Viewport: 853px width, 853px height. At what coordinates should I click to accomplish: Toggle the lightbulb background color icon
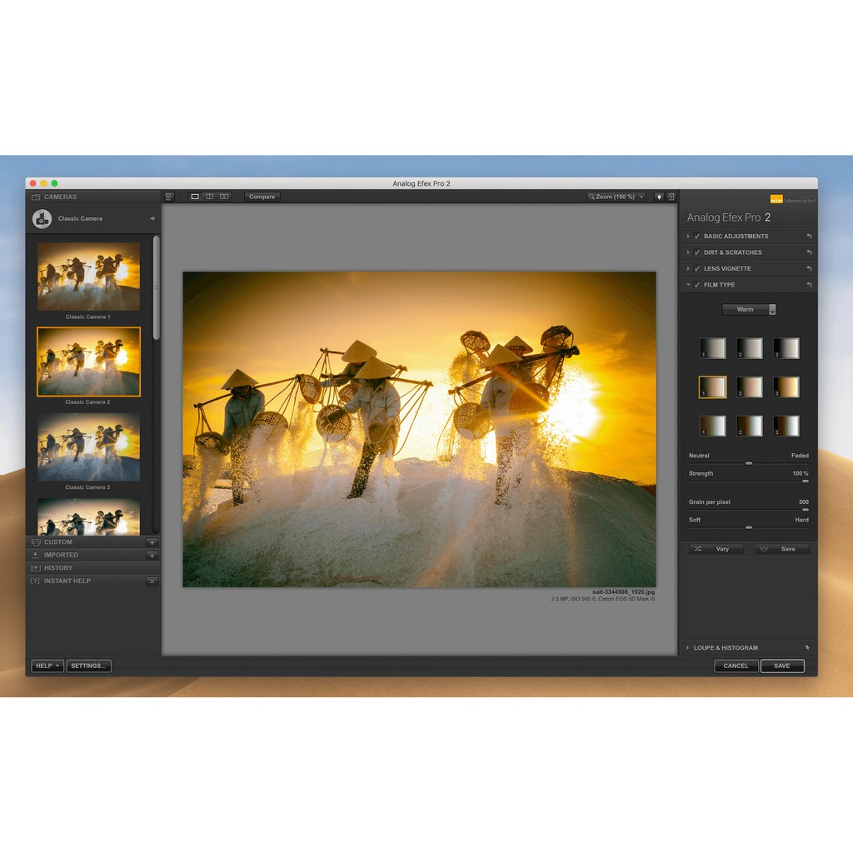(659, 197)
